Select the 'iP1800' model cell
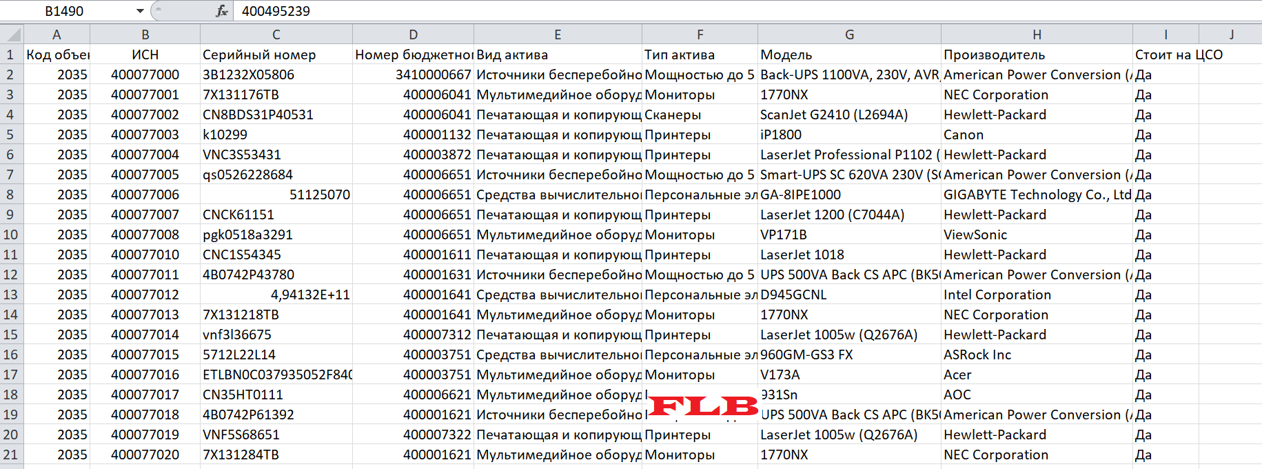Image resolution: width=1262 pixels, height=469 pixels. point(849,134)
